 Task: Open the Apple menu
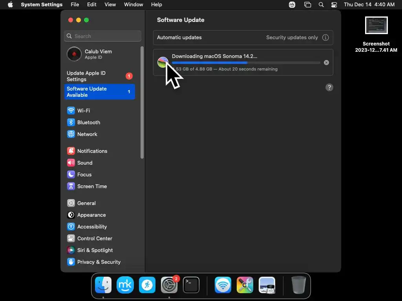coord(10,5)
